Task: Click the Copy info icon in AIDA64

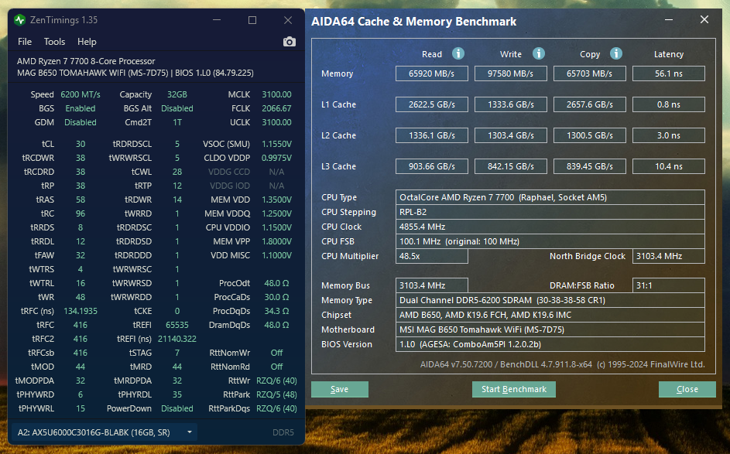Action: point(616,53)
